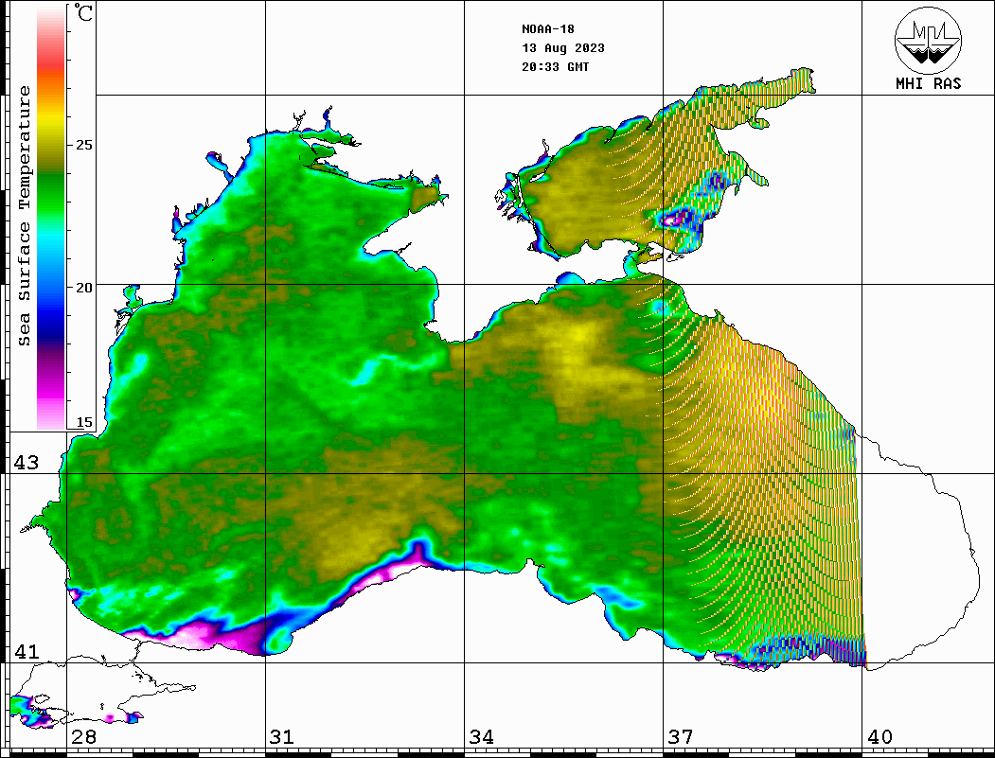
Task: Click the "Sea Surface Temperature" vertical label
Action: click(x=24, y=216)
